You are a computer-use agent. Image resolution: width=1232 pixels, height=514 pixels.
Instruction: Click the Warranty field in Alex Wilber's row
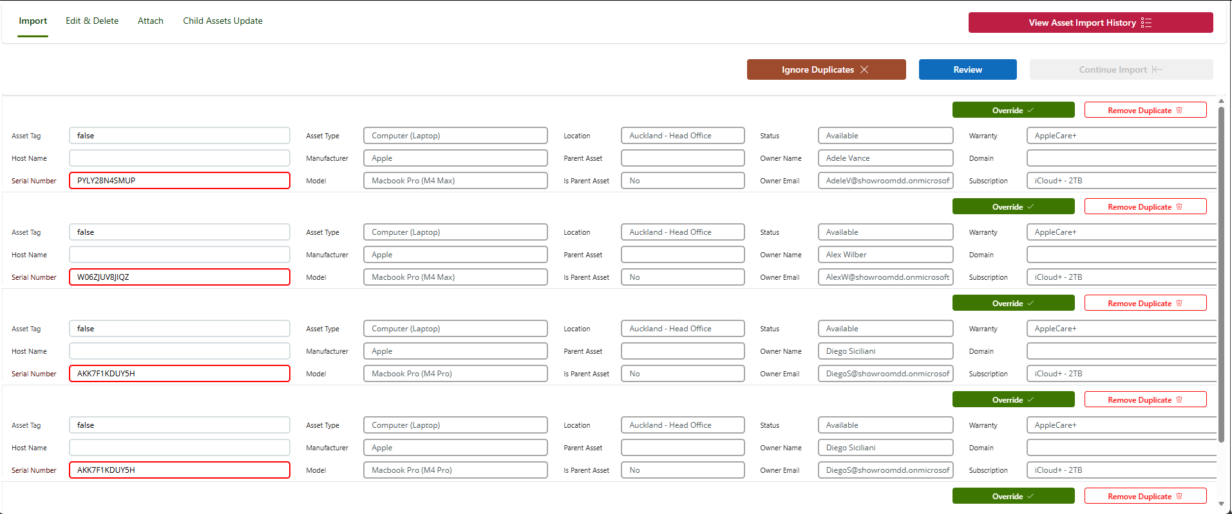1122,232
